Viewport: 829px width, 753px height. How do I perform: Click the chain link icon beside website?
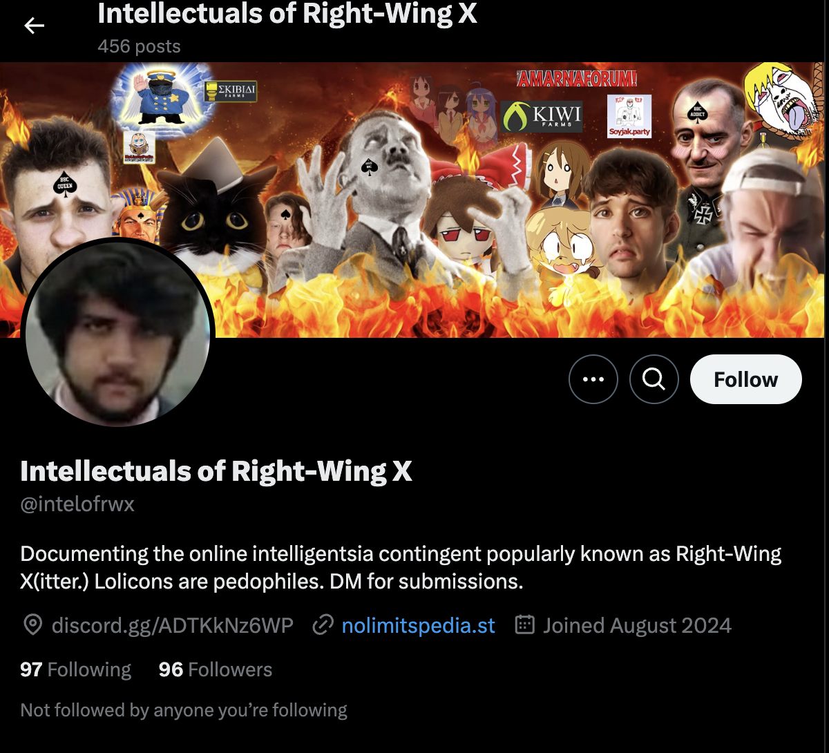[323, 626]
